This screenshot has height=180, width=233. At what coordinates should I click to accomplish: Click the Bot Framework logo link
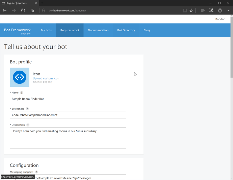click(x=17, y=31)
